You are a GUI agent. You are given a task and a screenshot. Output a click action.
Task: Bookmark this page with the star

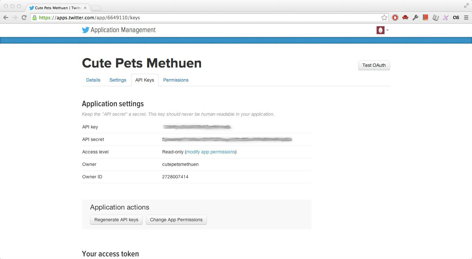[x=384, y=18]
